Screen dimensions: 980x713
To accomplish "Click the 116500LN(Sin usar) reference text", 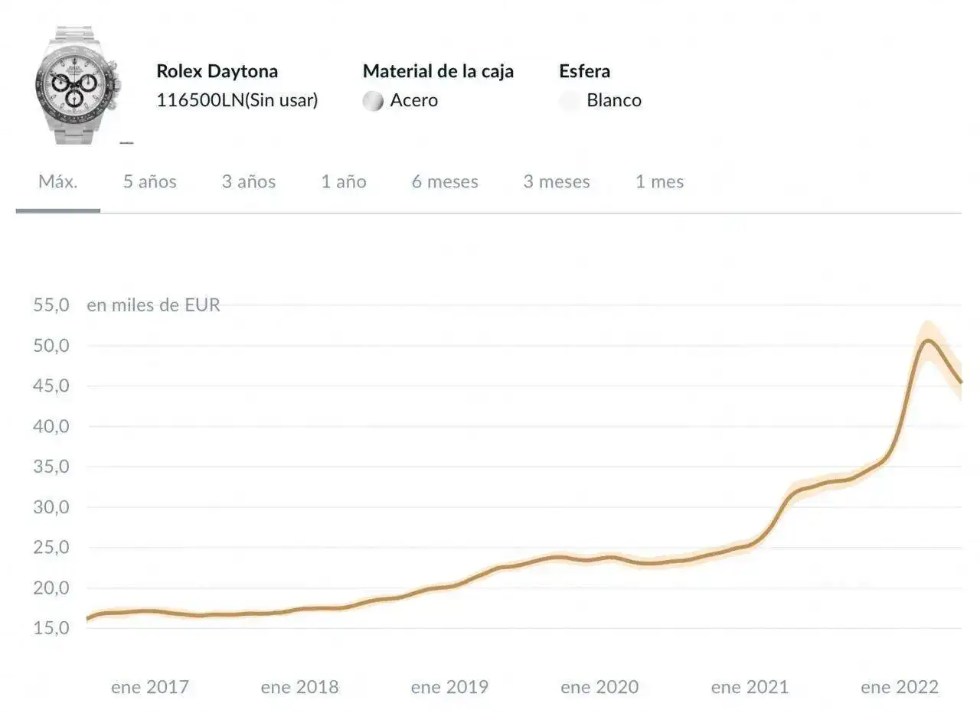I will [237, 100].
